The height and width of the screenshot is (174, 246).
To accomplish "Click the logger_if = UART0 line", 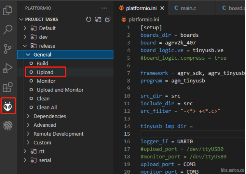I will click(x=167, y=141).
